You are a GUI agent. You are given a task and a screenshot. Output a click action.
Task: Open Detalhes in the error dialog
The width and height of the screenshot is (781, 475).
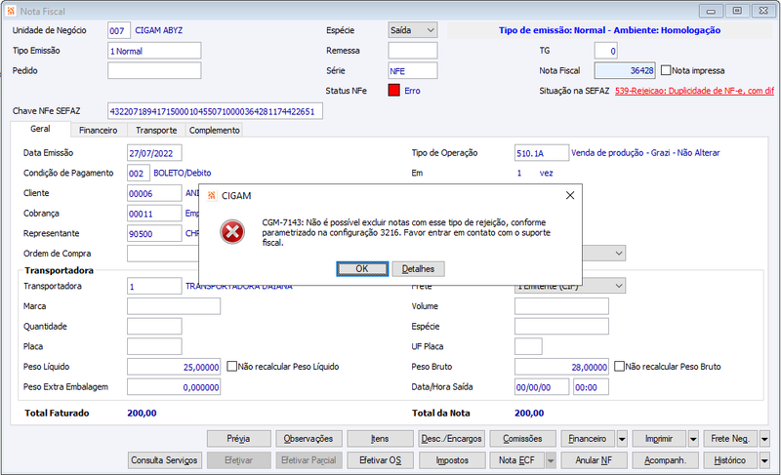(418, 269)
